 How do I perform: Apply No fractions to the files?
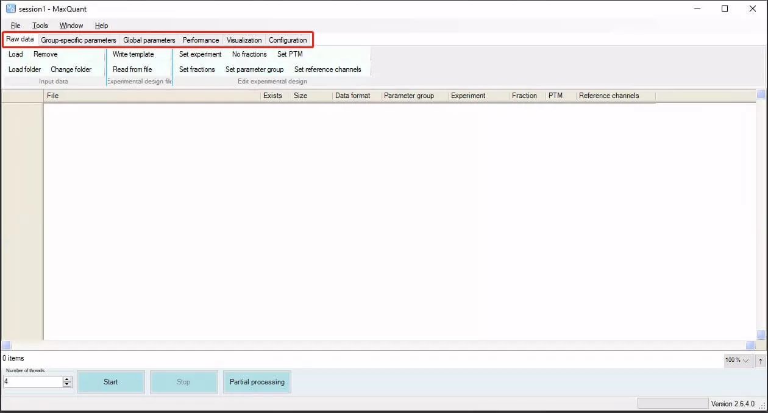point(249,54)
